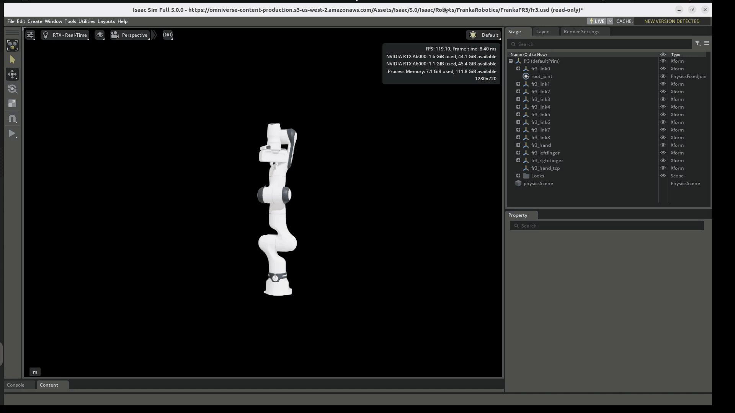The width and height of the screenshot is (735, 413).
Task: Hide the fr3_leftfinger prim
Action: [663, 153]
